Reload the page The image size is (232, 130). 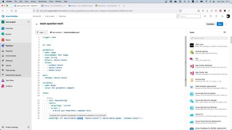click(x=12, y=11)
